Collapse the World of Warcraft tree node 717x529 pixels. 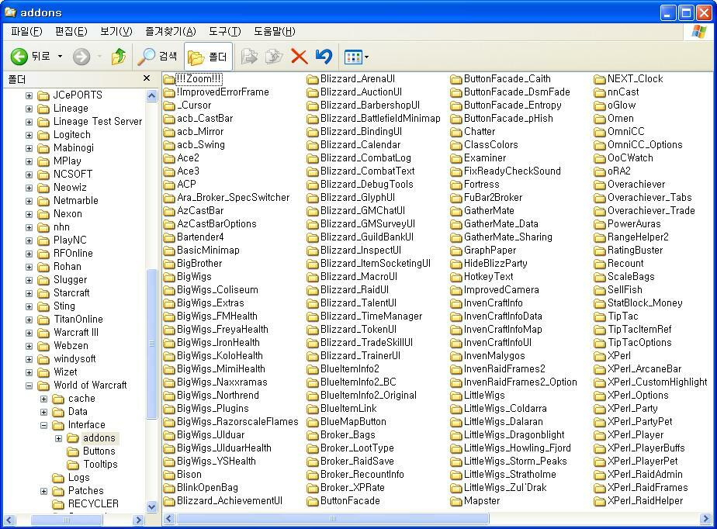[29, 386]
